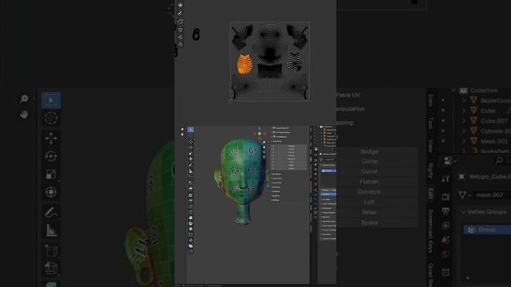511x287 pixels.
Task: Click the large blurred Space button
Action: tap(369, 222)
